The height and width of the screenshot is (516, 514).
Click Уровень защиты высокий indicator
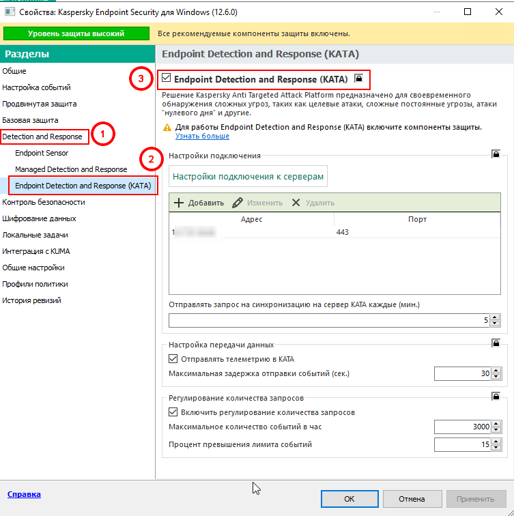pos(76,33)
